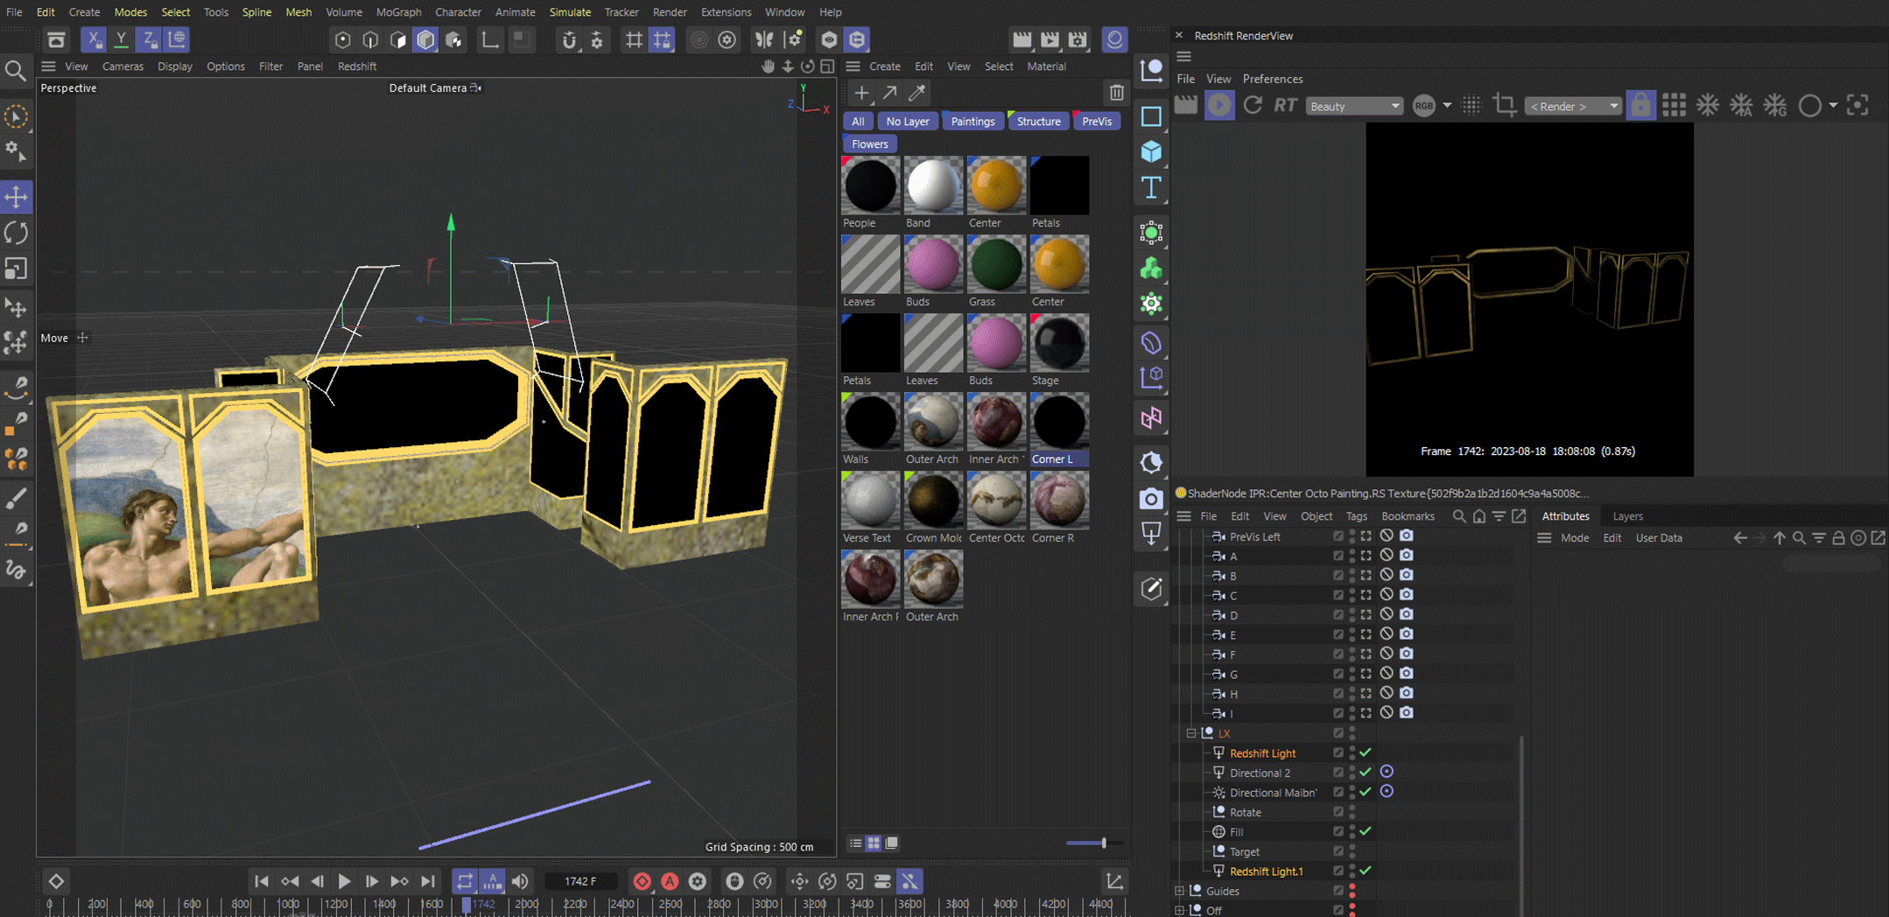
Task: Toggle the PreVis Left layer checkbox
Action: pyautogui.click(x=1338, y=536)
